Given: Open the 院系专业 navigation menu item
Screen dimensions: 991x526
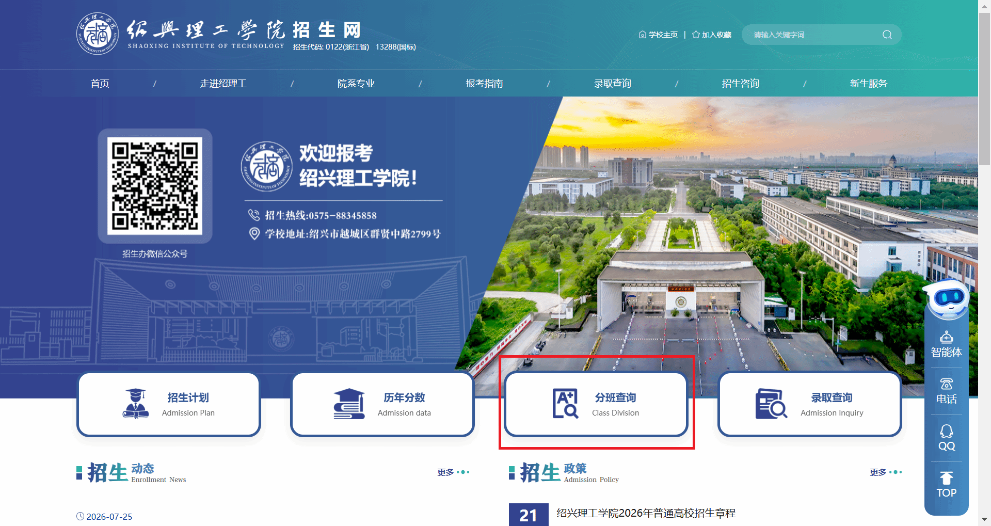Looking at the screenshot, I should pos(356,84).
